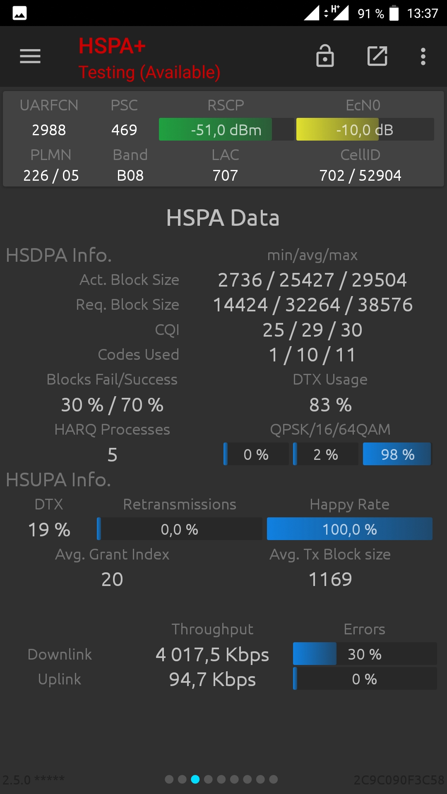The height and width of the screenshot is (794, 447).
Task: Select the fourth page indicator dot
Action: [208, 780]
